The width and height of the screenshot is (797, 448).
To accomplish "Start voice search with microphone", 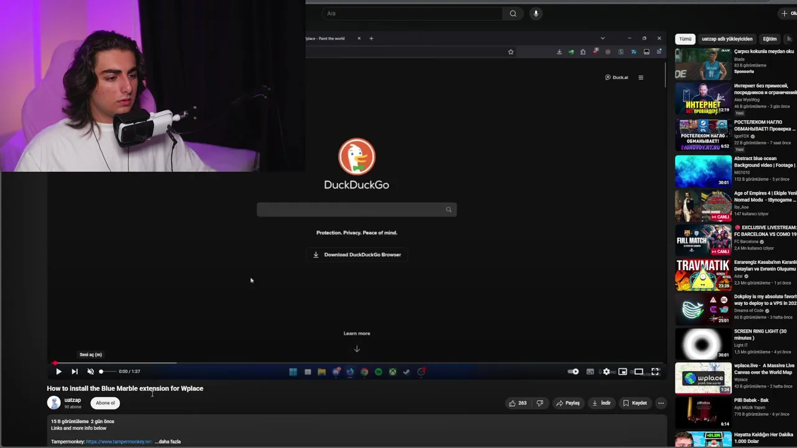I will click(535, 14).
